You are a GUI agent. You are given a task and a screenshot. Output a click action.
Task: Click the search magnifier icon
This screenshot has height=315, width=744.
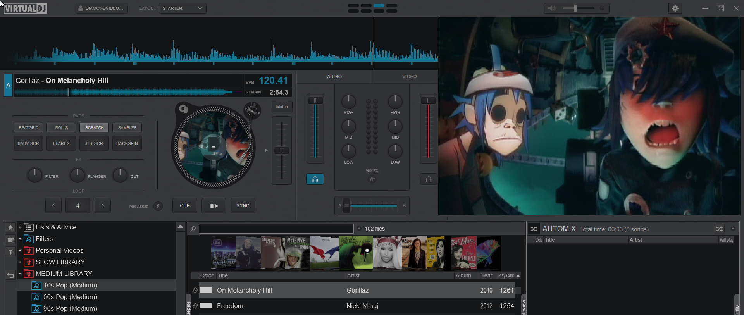pos(193,229)
